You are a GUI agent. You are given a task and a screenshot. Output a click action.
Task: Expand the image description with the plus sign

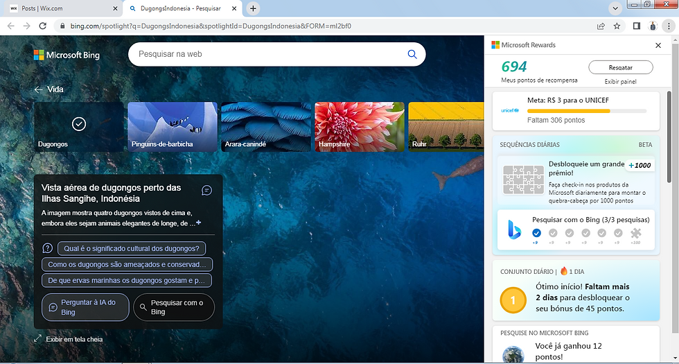point(198,223)
